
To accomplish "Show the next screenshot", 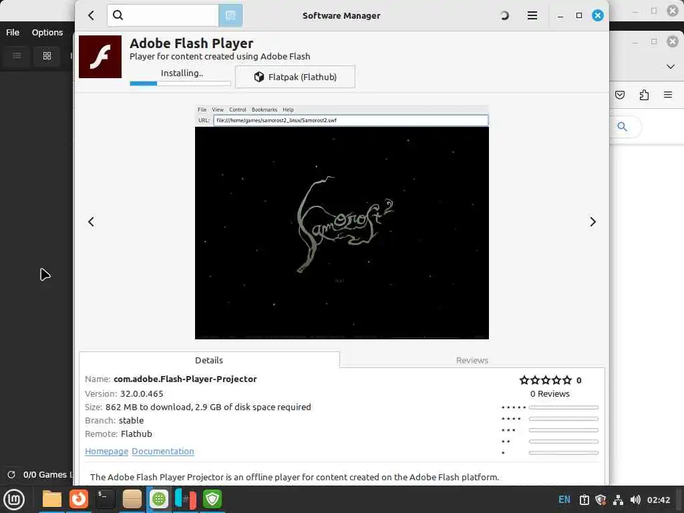I will pyautogui.click(x=592, y=222).
